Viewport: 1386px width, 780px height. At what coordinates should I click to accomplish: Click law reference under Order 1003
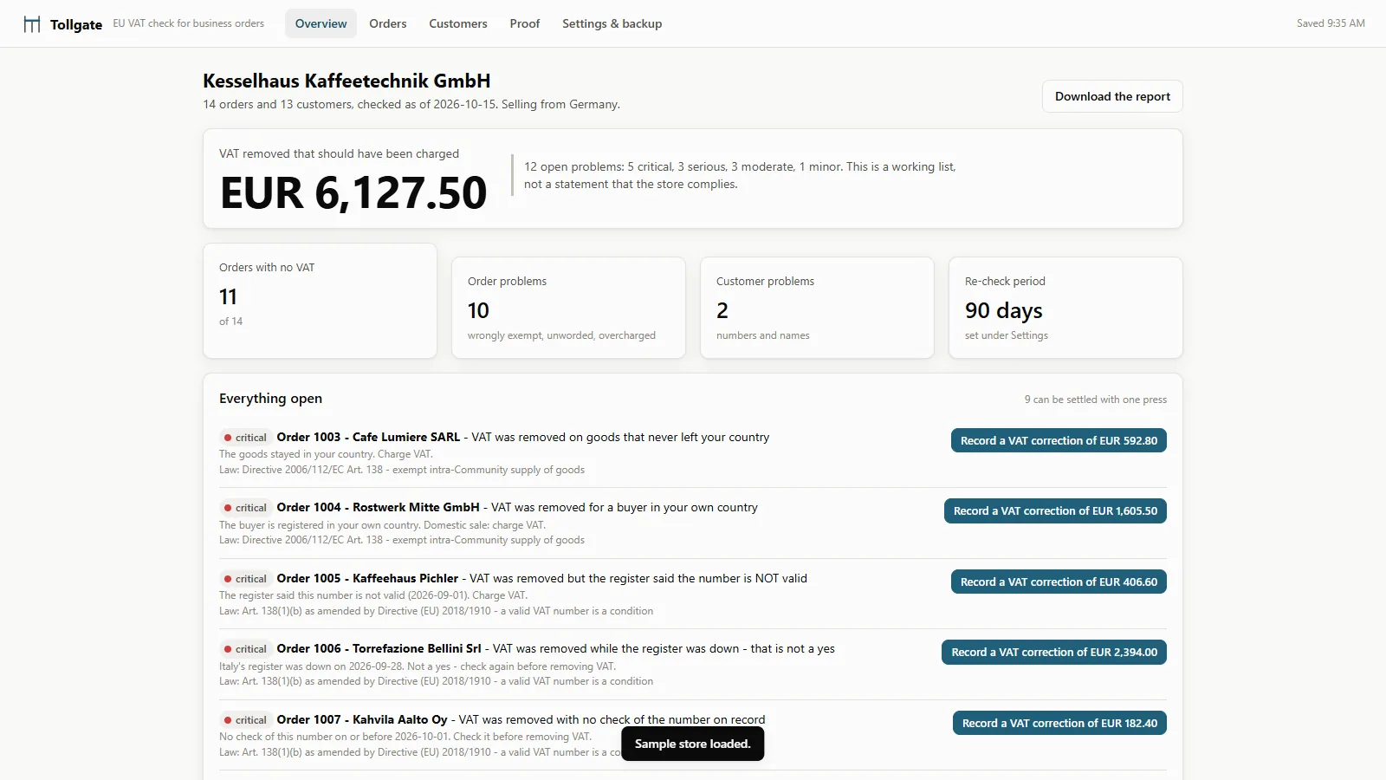(402, 470)
